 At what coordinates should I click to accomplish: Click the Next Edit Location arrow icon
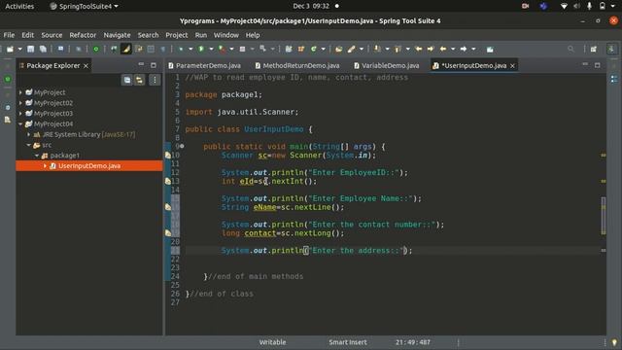click(431, 50)
